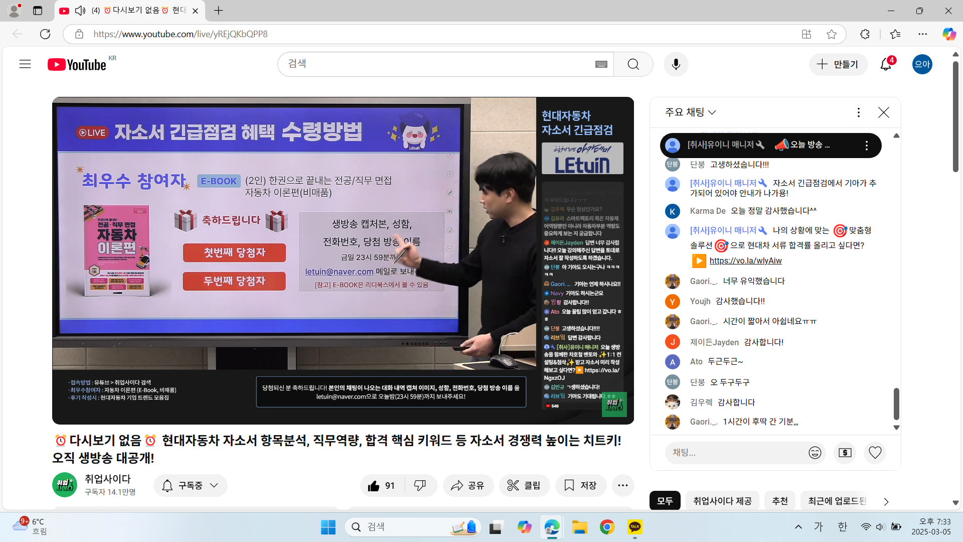Open File Explorer from taskbar
This screenshot has width=963, height=542.
(580, 527)
